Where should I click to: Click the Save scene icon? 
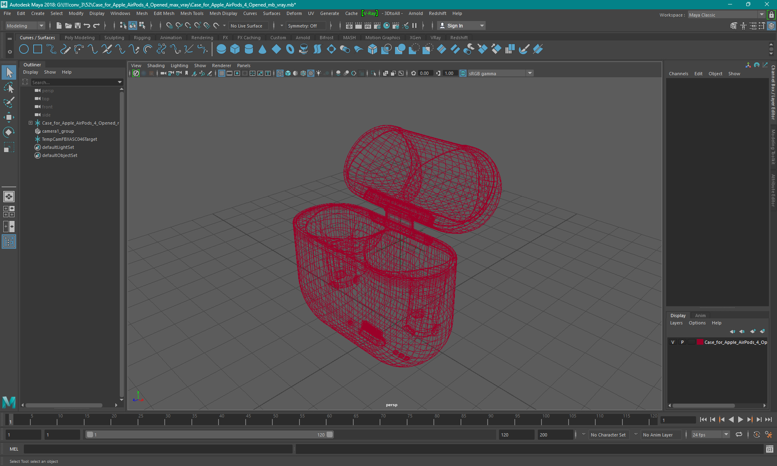pyautogui.click(x=78, y=25)
